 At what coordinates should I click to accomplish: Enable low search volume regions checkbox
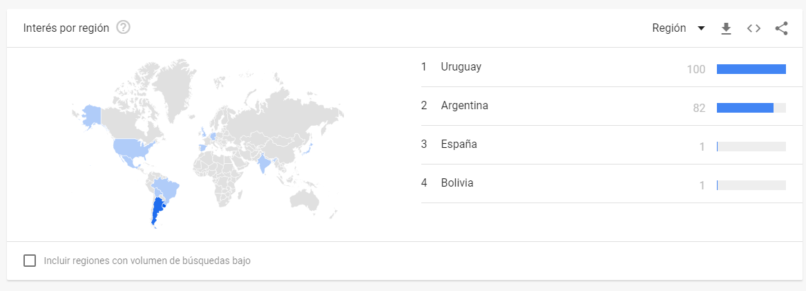30,261
